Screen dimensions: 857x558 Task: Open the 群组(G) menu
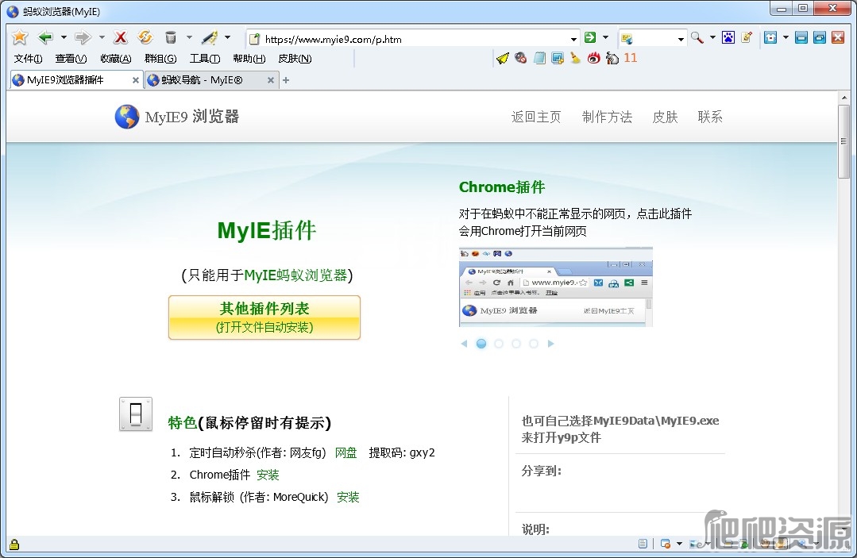160,59
